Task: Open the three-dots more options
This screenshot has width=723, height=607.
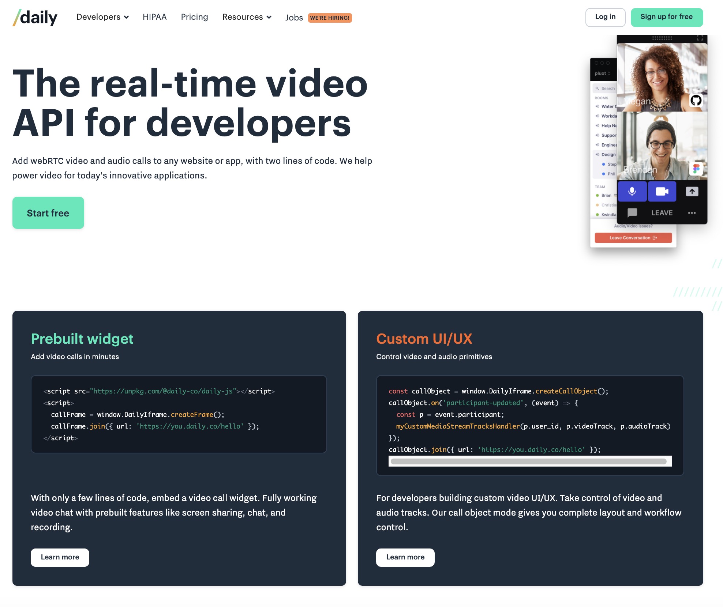Action: coord(692,213)
